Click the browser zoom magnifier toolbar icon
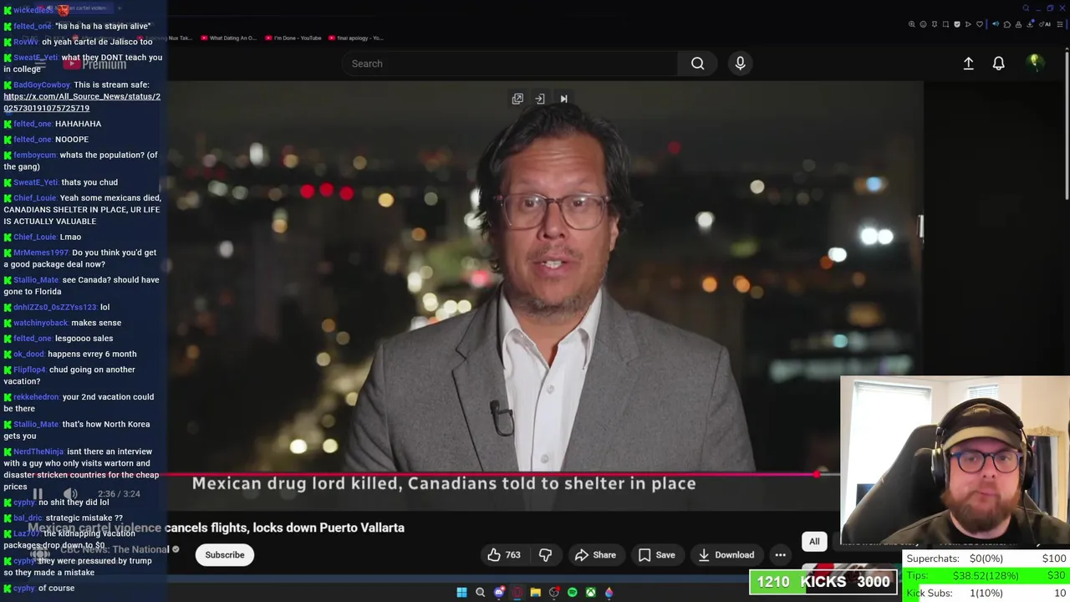 pos(911,24)
